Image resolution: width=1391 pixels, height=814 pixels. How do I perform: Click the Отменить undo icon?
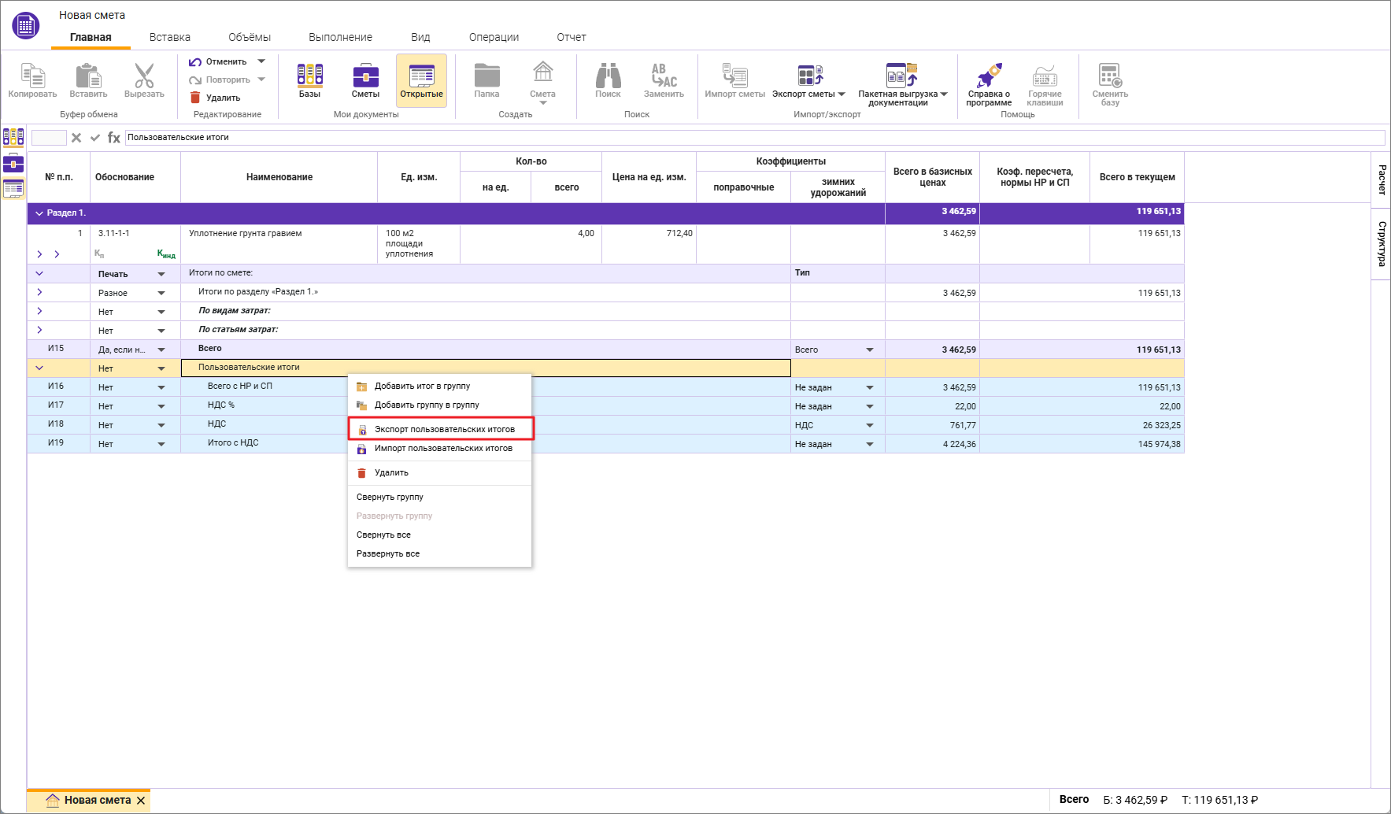click(x=195, y=61)
